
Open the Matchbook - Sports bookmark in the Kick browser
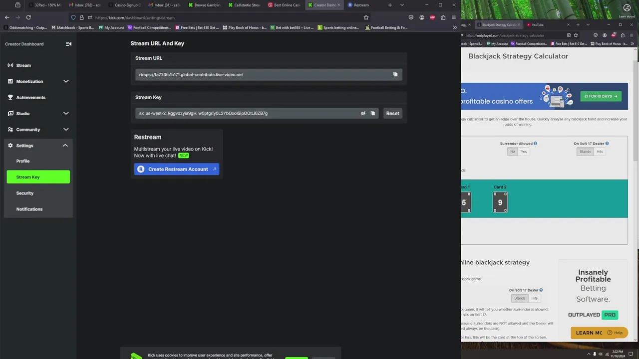pyautogui.click(x=73, y=27)
